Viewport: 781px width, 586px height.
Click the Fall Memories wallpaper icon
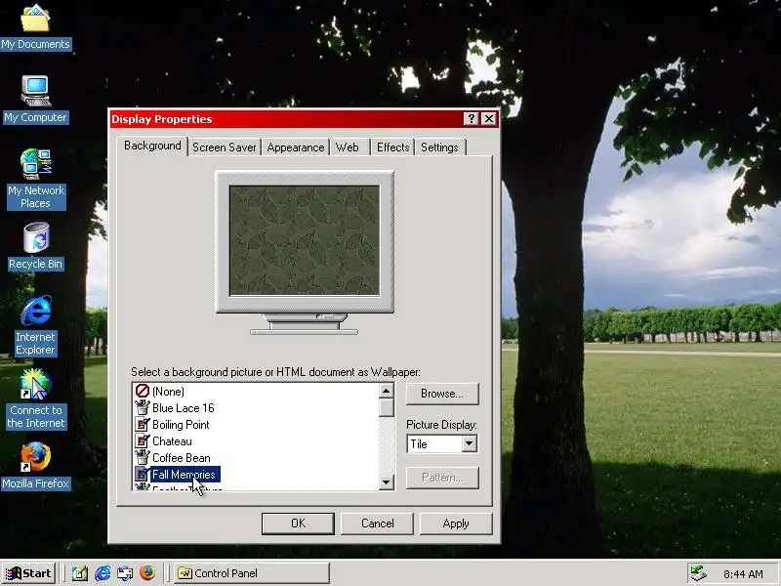[143, 475]
